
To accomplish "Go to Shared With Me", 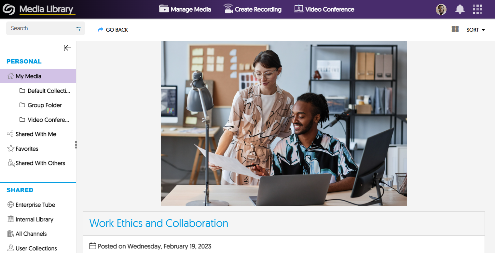I will [32, 134].
